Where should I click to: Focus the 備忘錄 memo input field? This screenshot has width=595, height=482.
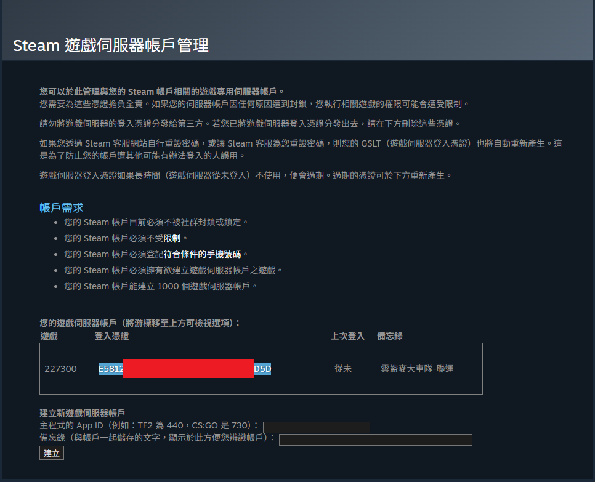pos(376,440)
